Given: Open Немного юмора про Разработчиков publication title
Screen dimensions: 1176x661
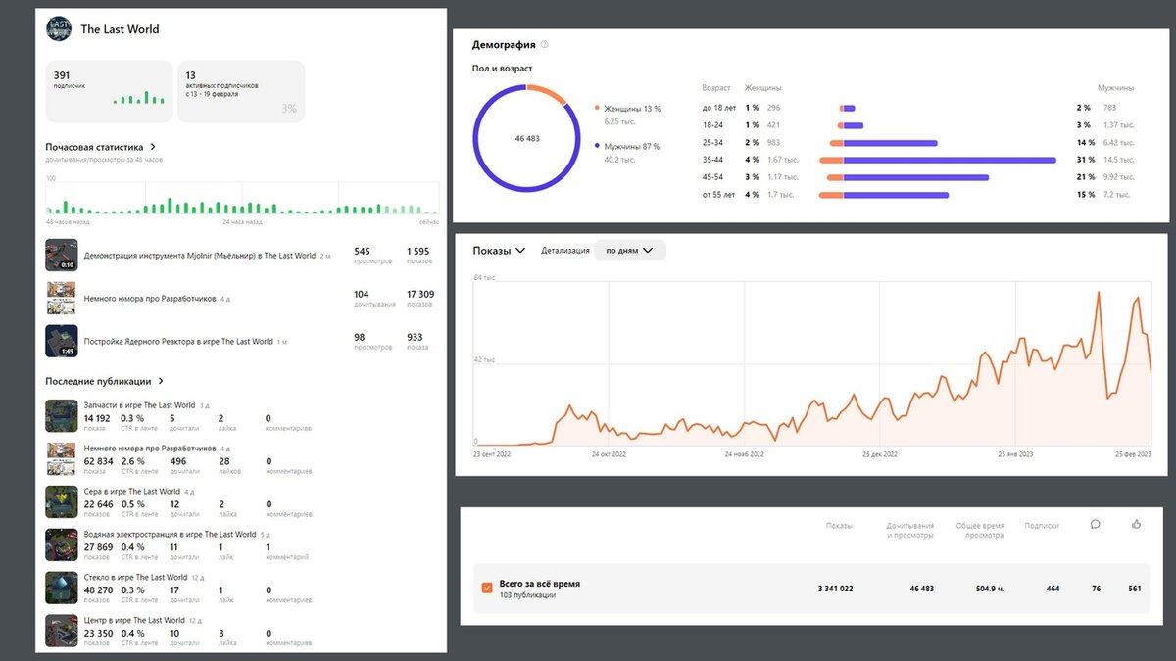Looking at the screenshot, I should click(x=150, y=448).
